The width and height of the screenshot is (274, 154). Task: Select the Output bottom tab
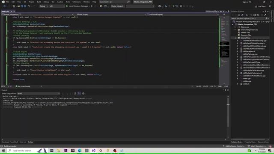tap(30, 142)
